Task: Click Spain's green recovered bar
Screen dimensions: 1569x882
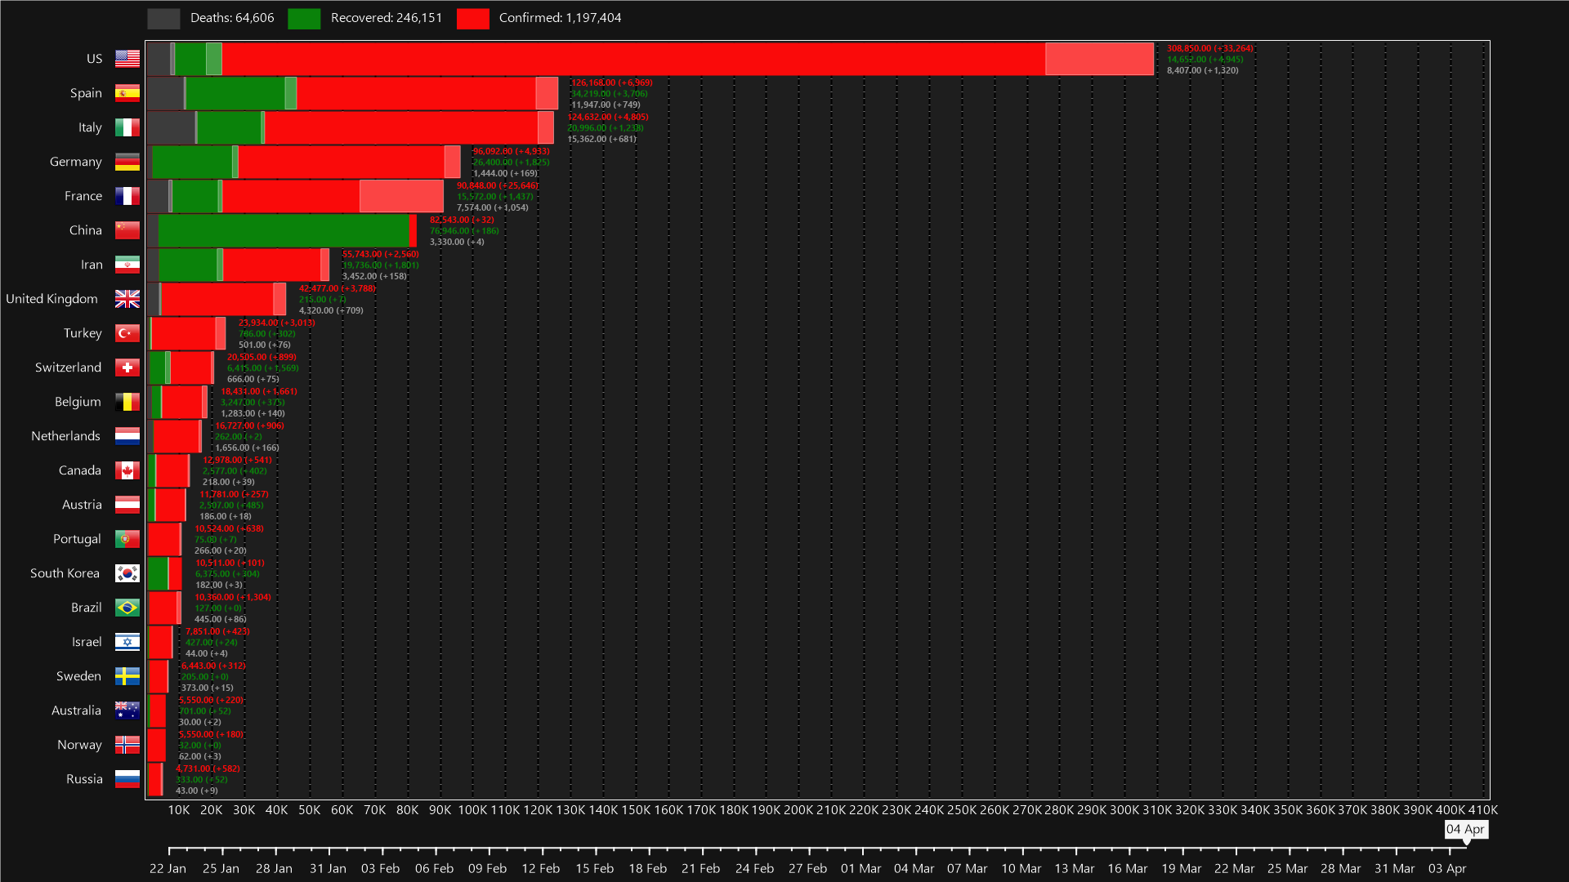Action: pos(235,93)
